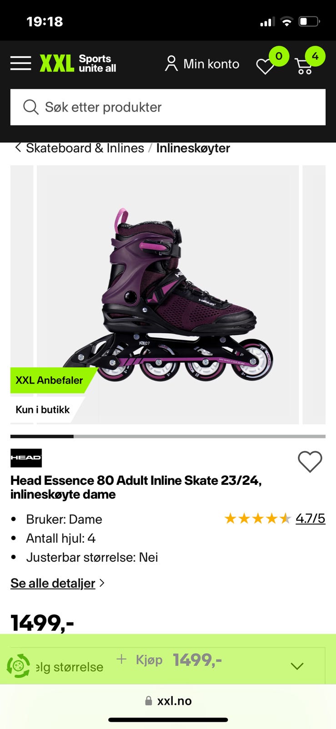The image size is (336, 729).
Task: Click Se alle detaljer link
Action: point(53,583)
